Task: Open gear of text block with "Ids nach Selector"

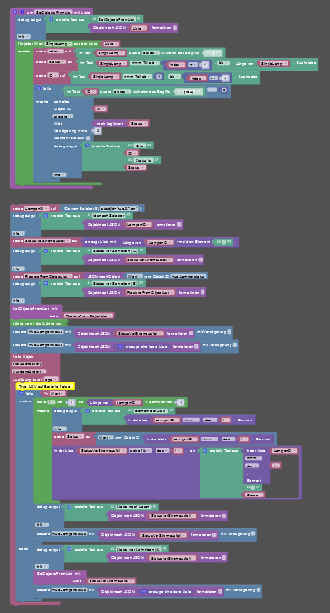Action: coord(45,215)
